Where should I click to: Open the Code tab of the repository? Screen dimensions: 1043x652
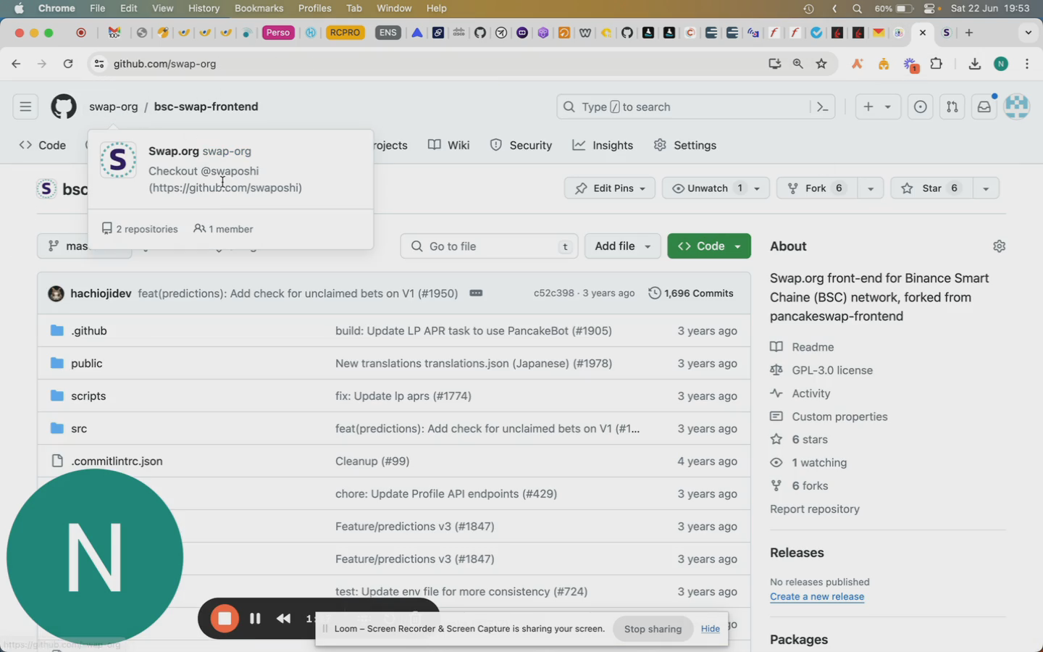point(43,146)
